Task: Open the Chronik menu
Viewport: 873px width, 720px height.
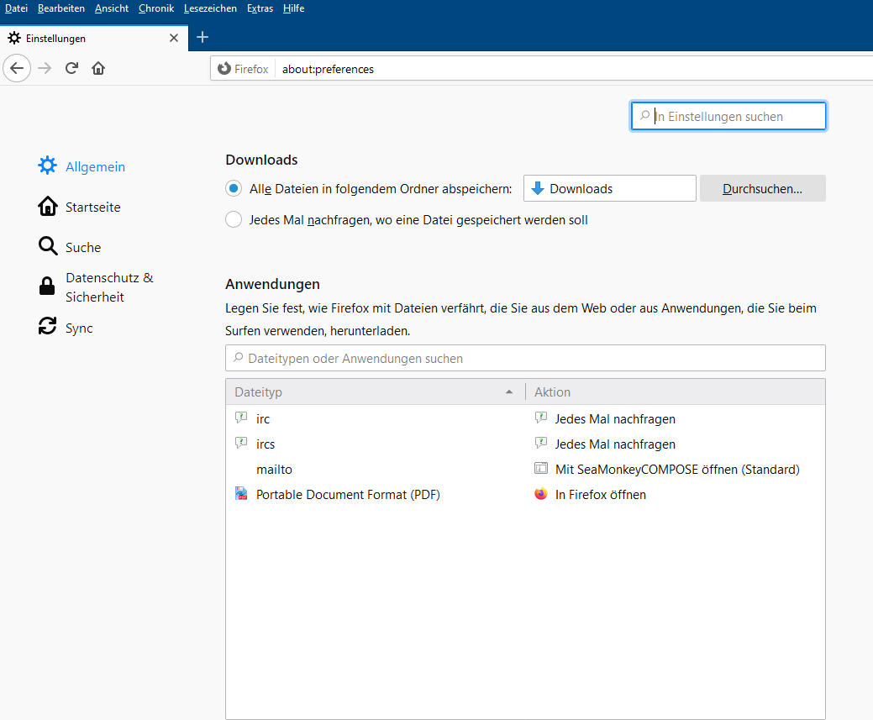Action: (155, 8)
